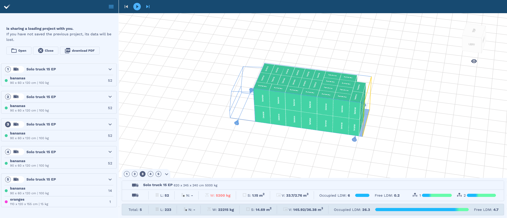
Task: Expand truck 2 Solo truck 15 EP
Action: [110, 97]
